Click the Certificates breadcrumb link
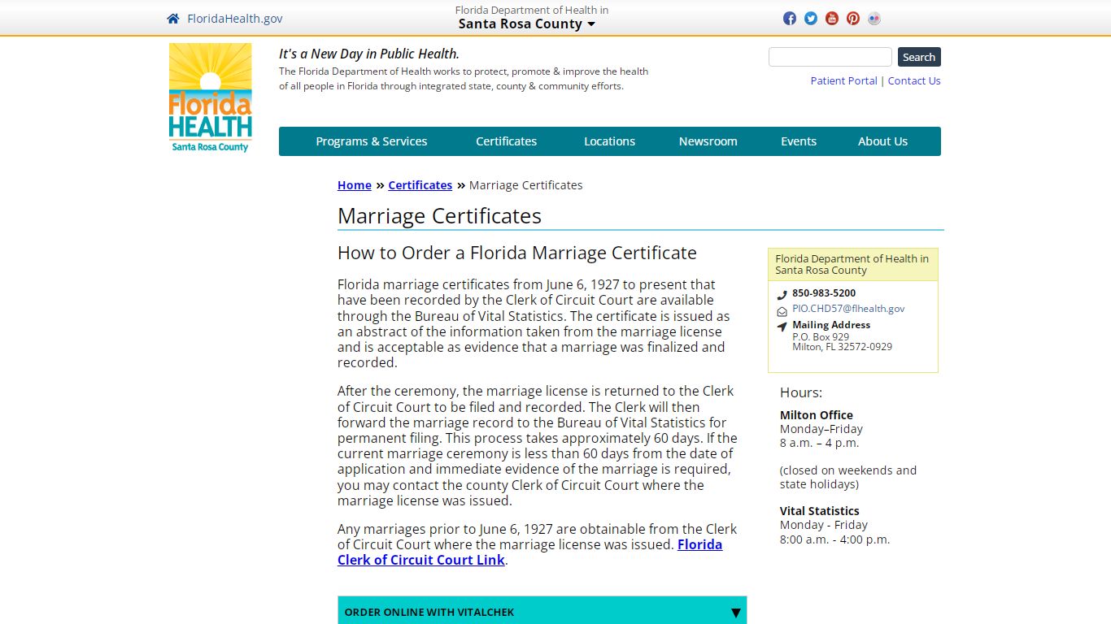The width and height of the screenshot is (1111, 624). point(420,185)
